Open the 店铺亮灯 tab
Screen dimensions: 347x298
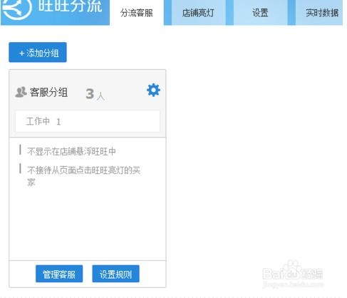pyautogui.click(x=198, y=13)
